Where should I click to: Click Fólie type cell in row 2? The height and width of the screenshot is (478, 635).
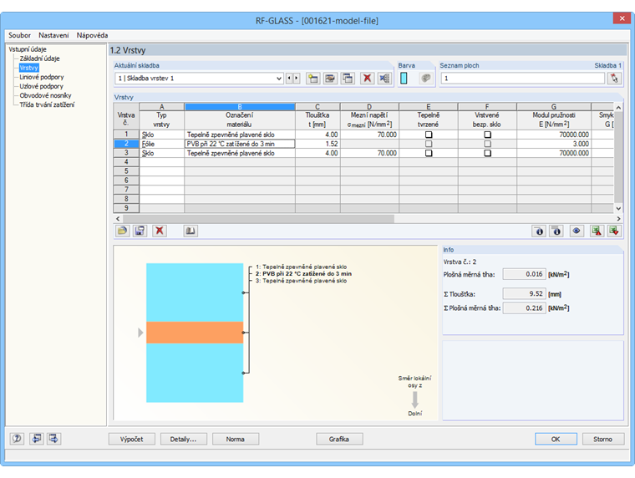(x=161, y=144)
